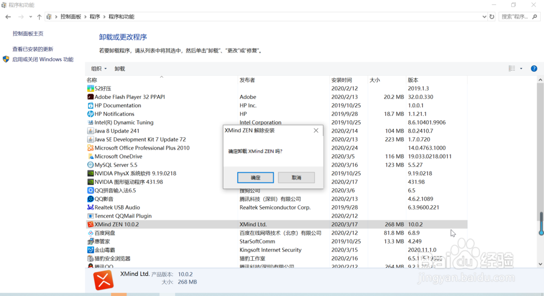This screenshot has height=296, width=544.
Task: Click the XMind ZEN row icon
Action: (90, 225)
